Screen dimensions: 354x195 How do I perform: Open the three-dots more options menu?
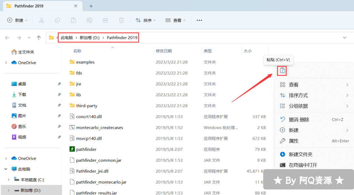click(199, 20)
